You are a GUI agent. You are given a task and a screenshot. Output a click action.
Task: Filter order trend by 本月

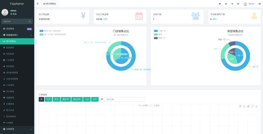coord(95,99)
